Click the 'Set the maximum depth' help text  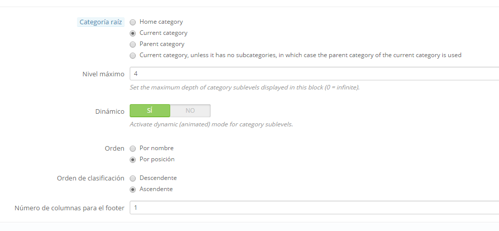[245, 87]
